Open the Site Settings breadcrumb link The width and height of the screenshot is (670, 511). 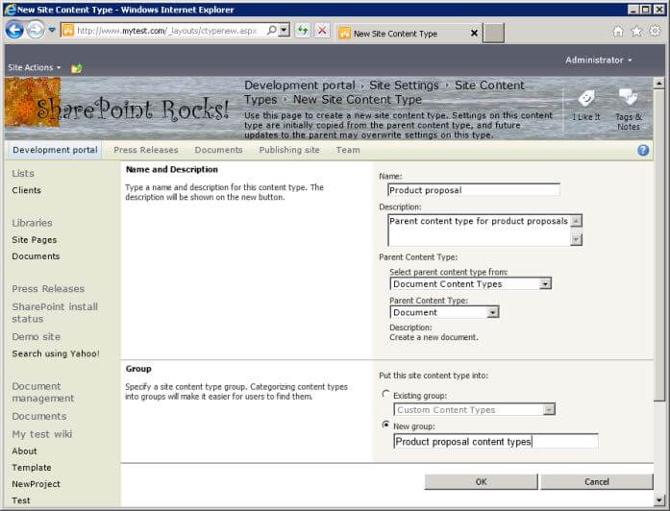click(404, 85)
